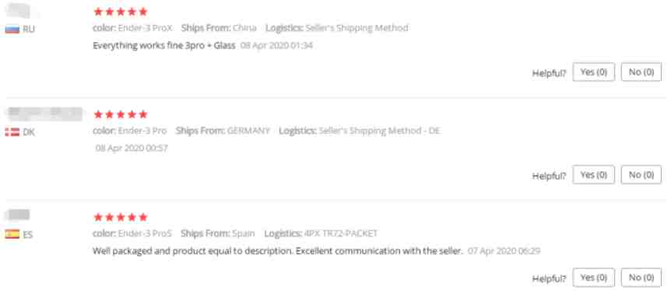Click the star rating of DK review
668x291 pixels.
coord(121,114)
